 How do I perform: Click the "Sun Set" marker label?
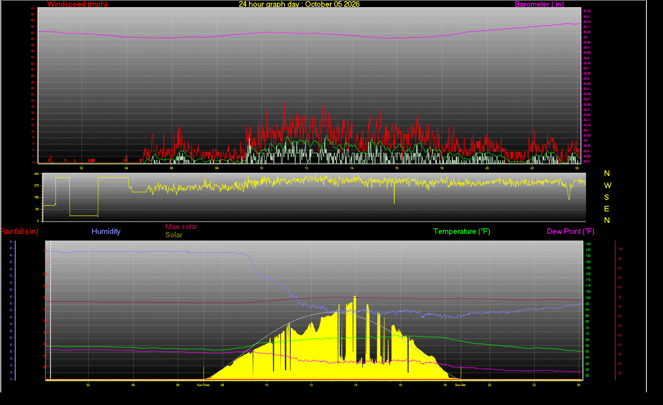click(460, 385)
